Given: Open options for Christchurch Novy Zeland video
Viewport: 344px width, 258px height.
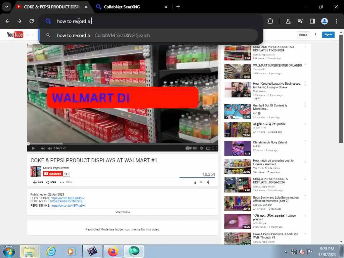Looking at the screenshot, I should pyautogui.click(x=305, y=142).
